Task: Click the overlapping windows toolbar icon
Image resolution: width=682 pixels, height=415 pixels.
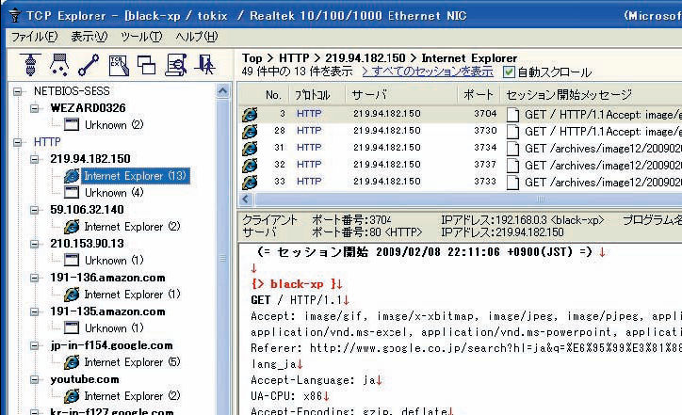Action: 147,65
